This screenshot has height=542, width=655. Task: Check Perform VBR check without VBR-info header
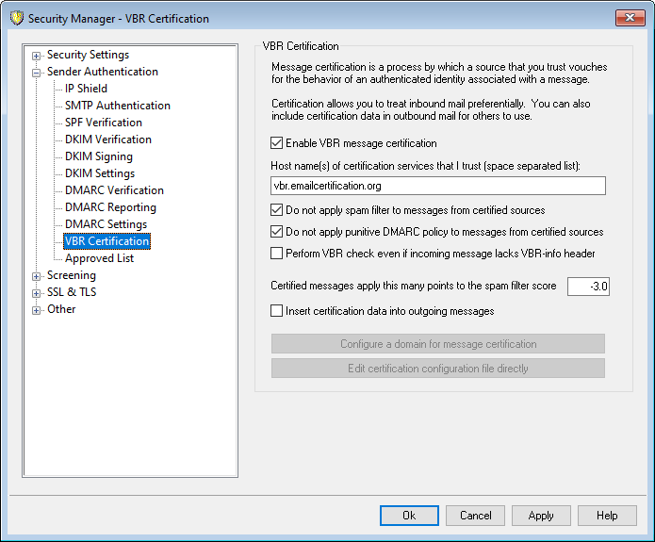[276, 254]
